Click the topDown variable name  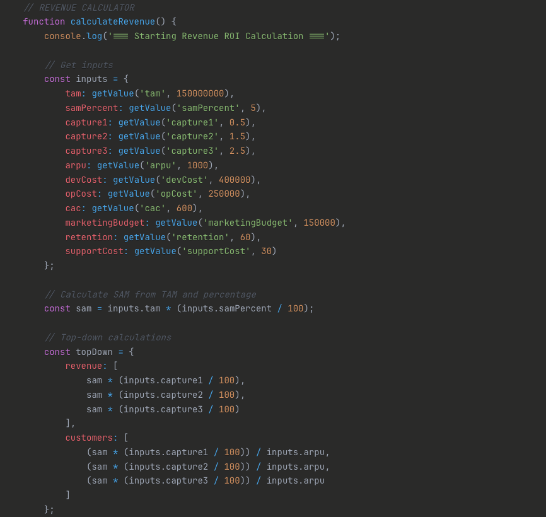pos(95,352)
